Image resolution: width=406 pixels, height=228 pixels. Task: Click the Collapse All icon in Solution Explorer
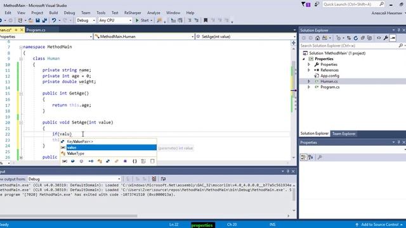[362, 38]
